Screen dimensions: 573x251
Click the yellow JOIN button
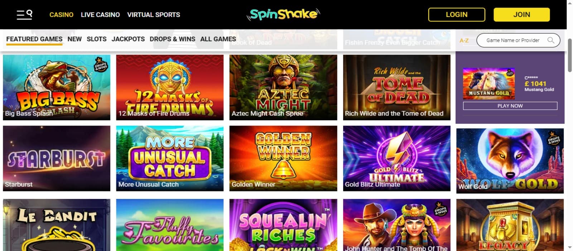pyautogui.click(x=522, y=15)
